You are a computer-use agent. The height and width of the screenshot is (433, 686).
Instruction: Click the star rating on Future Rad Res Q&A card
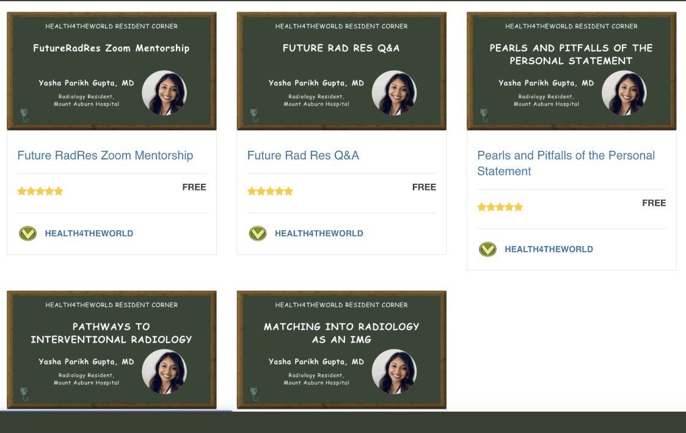[x=270, y=191]
